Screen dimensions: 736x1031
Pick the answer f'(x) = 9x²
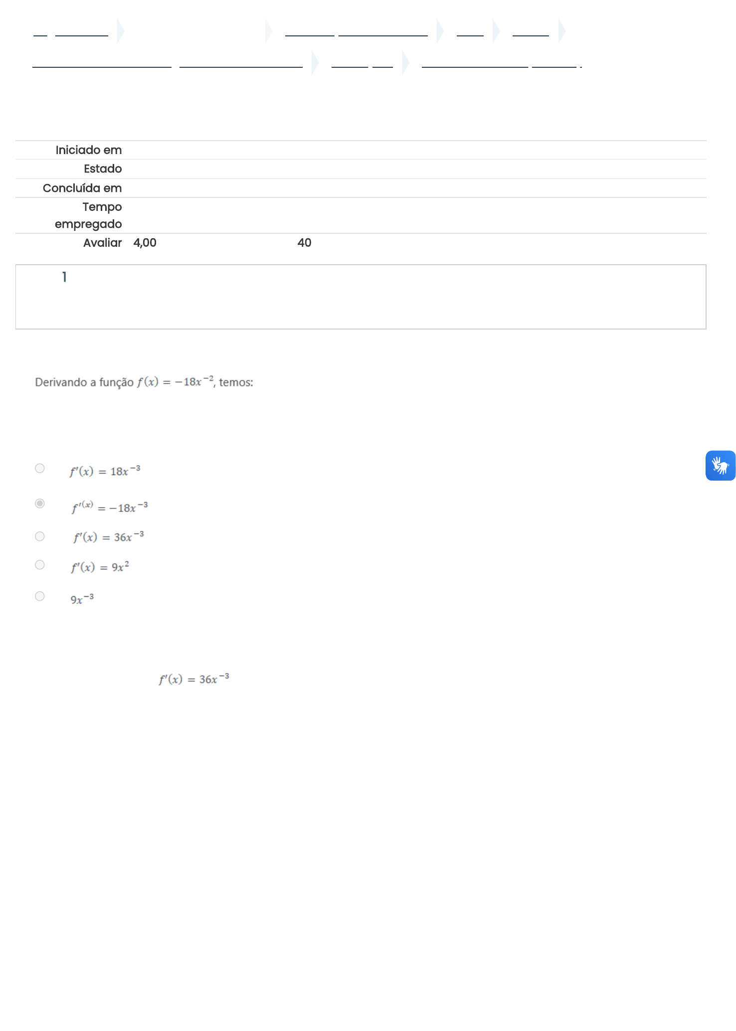(40, 565)
